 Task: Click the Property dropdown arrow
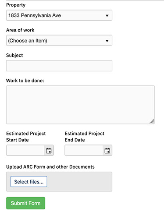point(107,15)
